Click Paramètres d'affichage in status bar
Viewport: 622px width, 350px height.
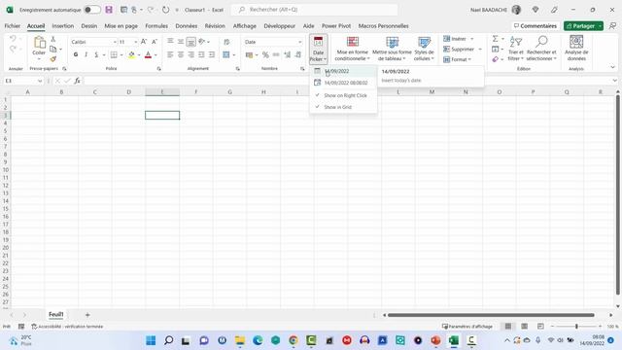(467, 327)
